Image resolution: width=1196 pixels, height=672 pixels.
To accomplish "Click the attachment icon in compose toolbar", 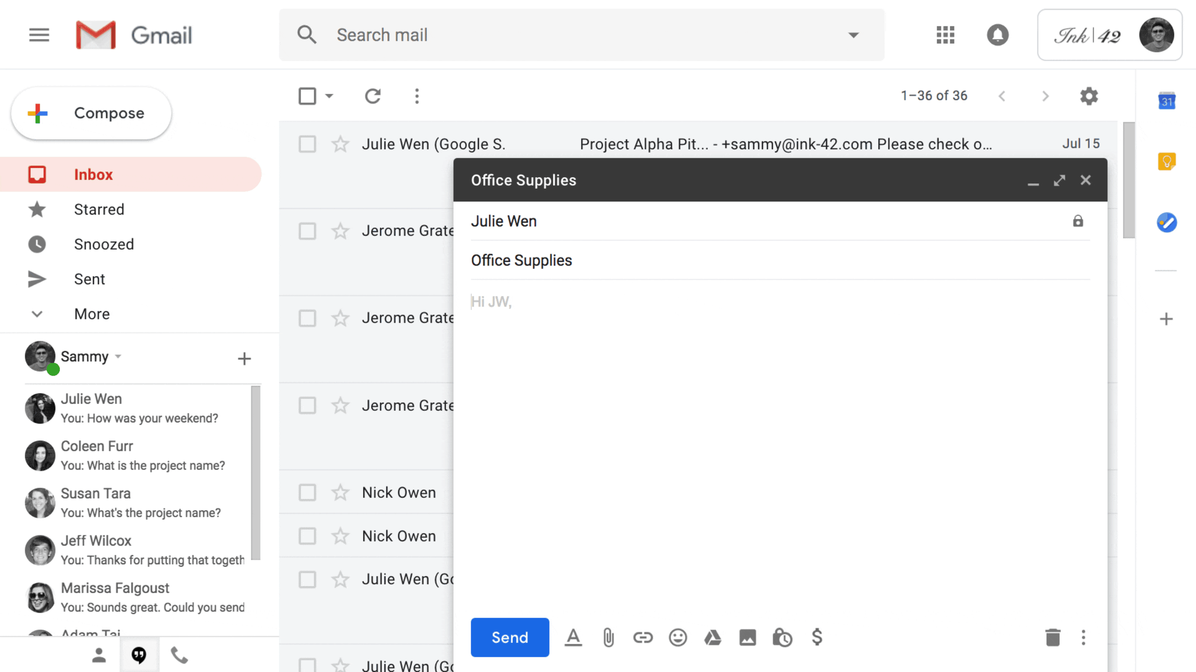I will coord(608,637).
